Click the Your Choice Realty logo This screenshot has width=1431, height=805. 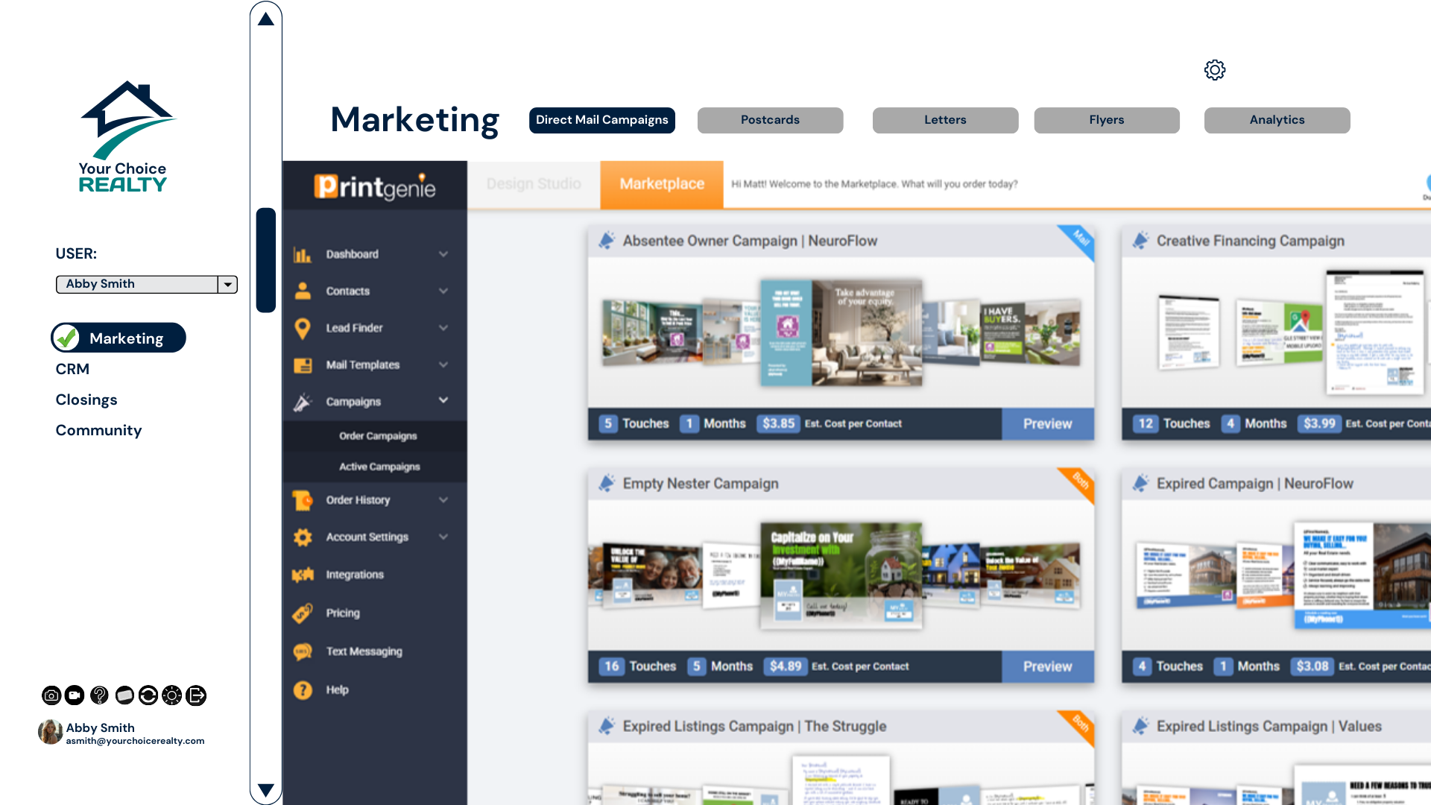point(126,136)
